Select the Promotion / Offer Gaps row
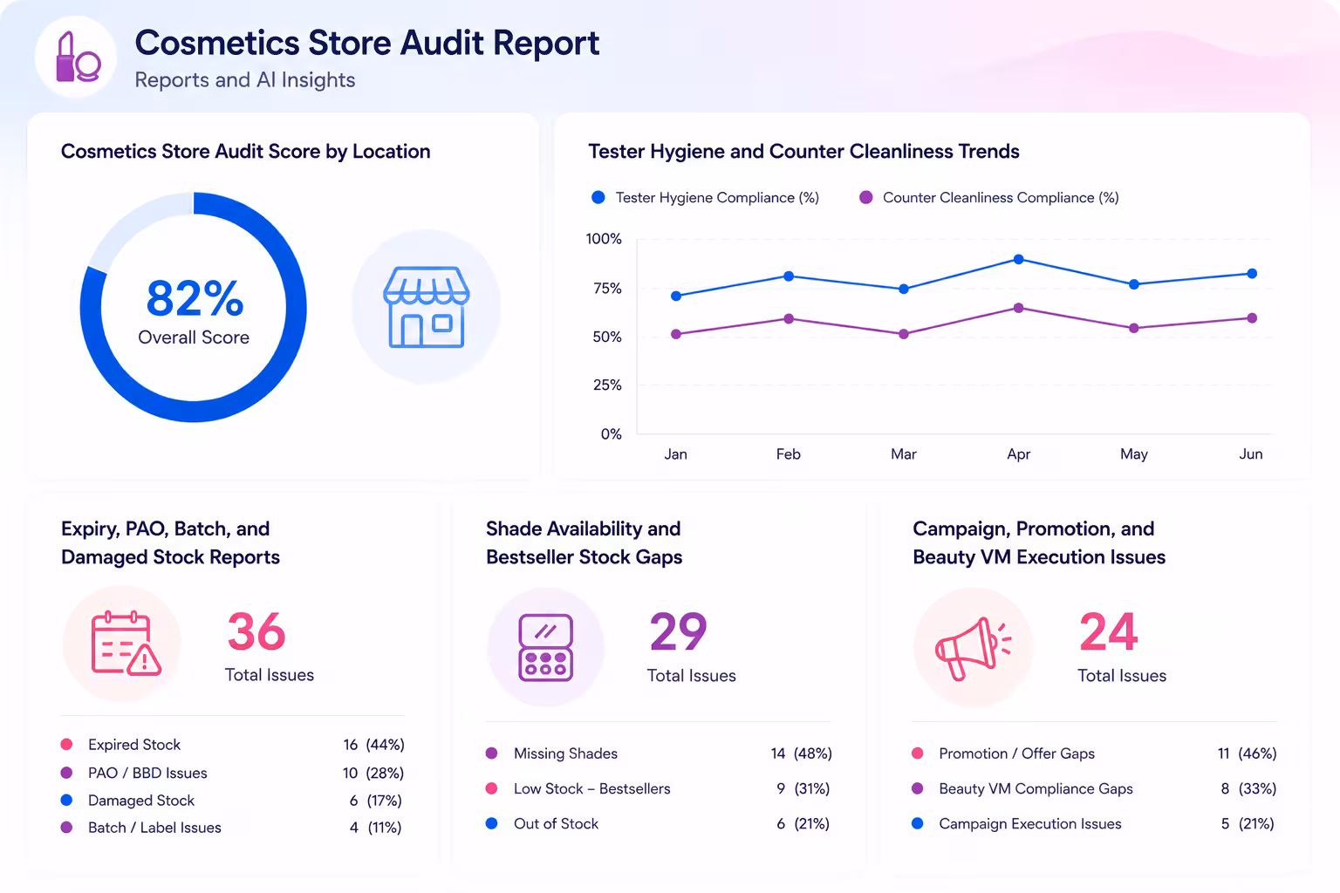 1094,753
